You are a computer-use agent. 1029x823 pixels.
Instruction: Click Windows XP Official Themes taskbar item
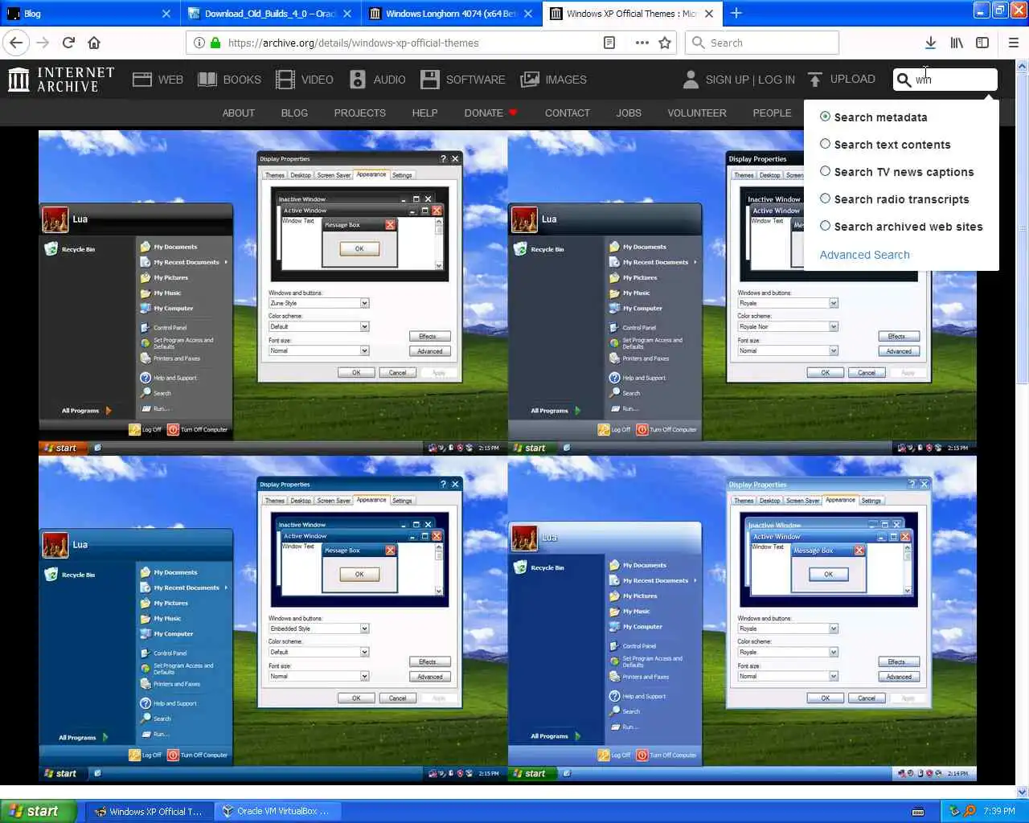tap(150, 811)
